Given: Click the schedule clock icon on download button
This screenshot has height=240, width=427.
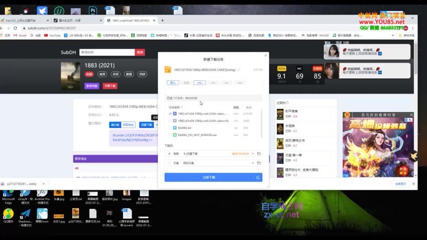Looking at the screenshot, I should 258,177.
